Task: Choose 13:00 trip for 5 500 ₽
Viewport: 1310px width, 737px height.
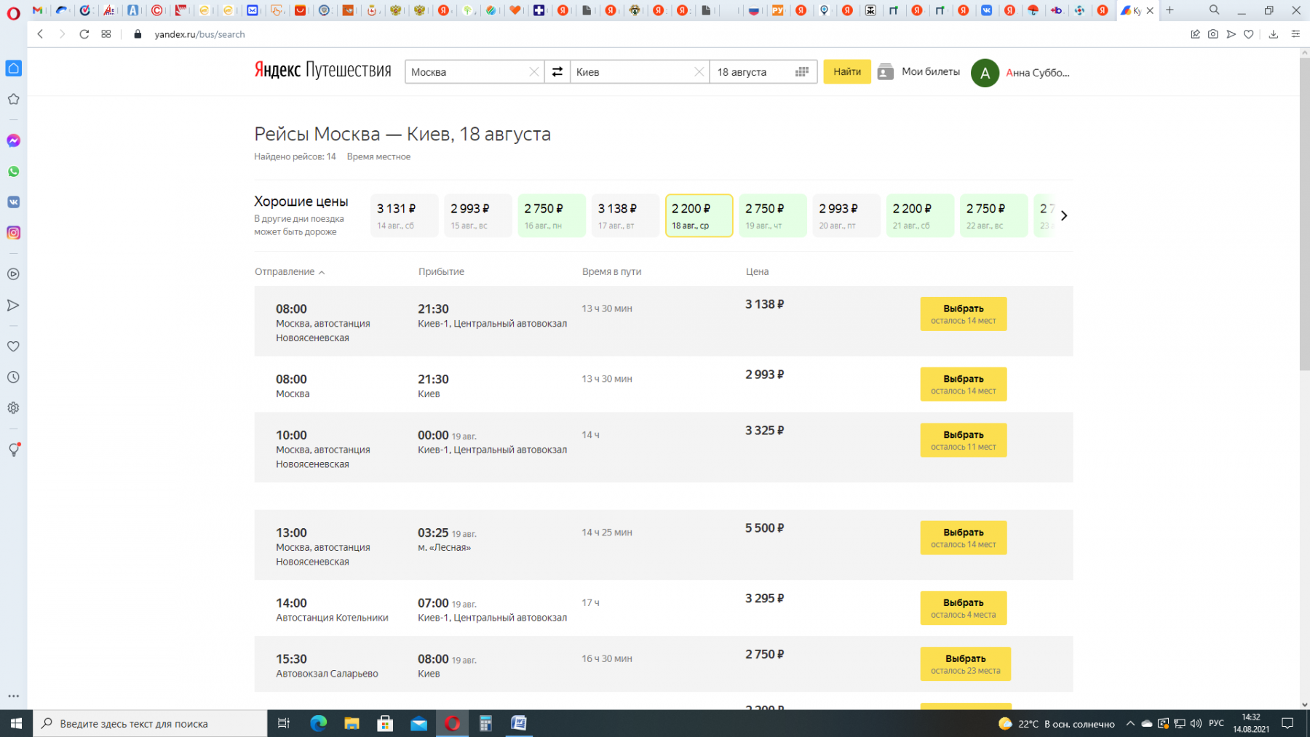Action: (x=964, y=538)
